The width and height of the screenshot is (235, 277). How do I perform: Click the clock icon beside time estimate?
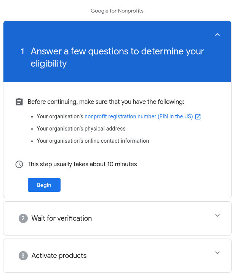pos(19,164)
